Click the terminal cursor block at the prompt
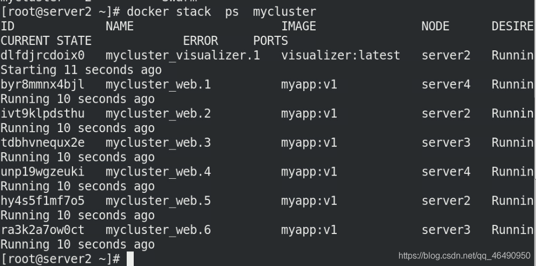Screen dimensions: 536x266 [130, 259]
